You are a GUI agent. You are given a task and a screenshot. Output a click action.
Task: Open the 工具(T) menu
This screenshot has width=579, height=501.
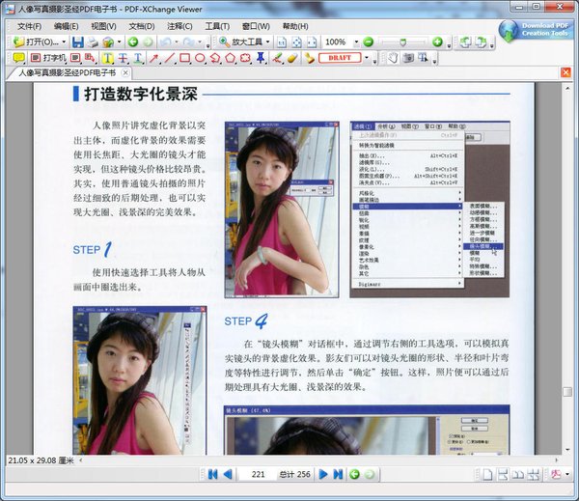point(217,26)
